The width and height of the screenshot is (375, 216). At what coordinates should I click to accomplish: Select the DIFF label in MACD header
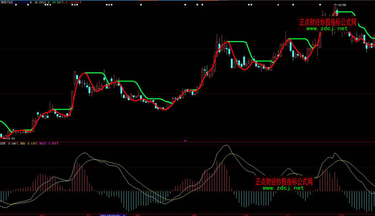(x=3, y=143)
